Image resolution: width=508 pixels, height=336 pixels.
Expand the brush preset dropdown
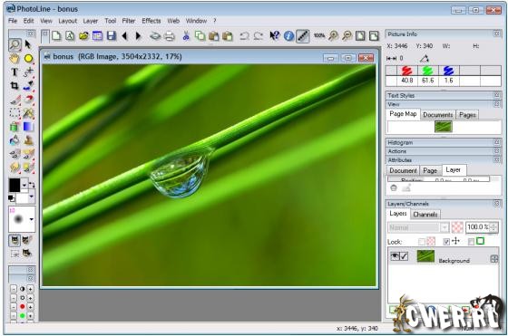coord(32,219)
